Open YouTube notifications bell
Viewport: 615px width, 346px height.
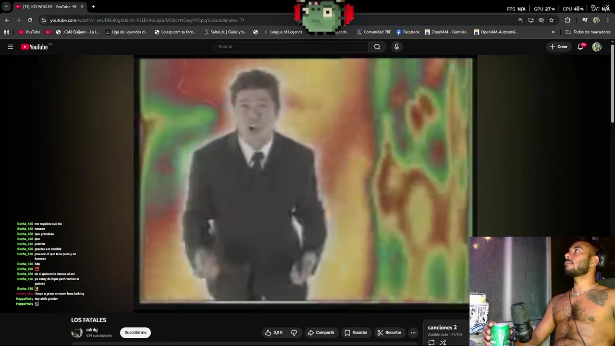click(x=580, y=47)
